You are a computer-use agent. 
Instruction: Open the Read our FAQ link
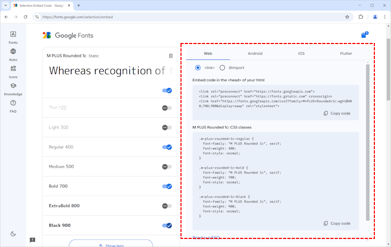(206, 237)
